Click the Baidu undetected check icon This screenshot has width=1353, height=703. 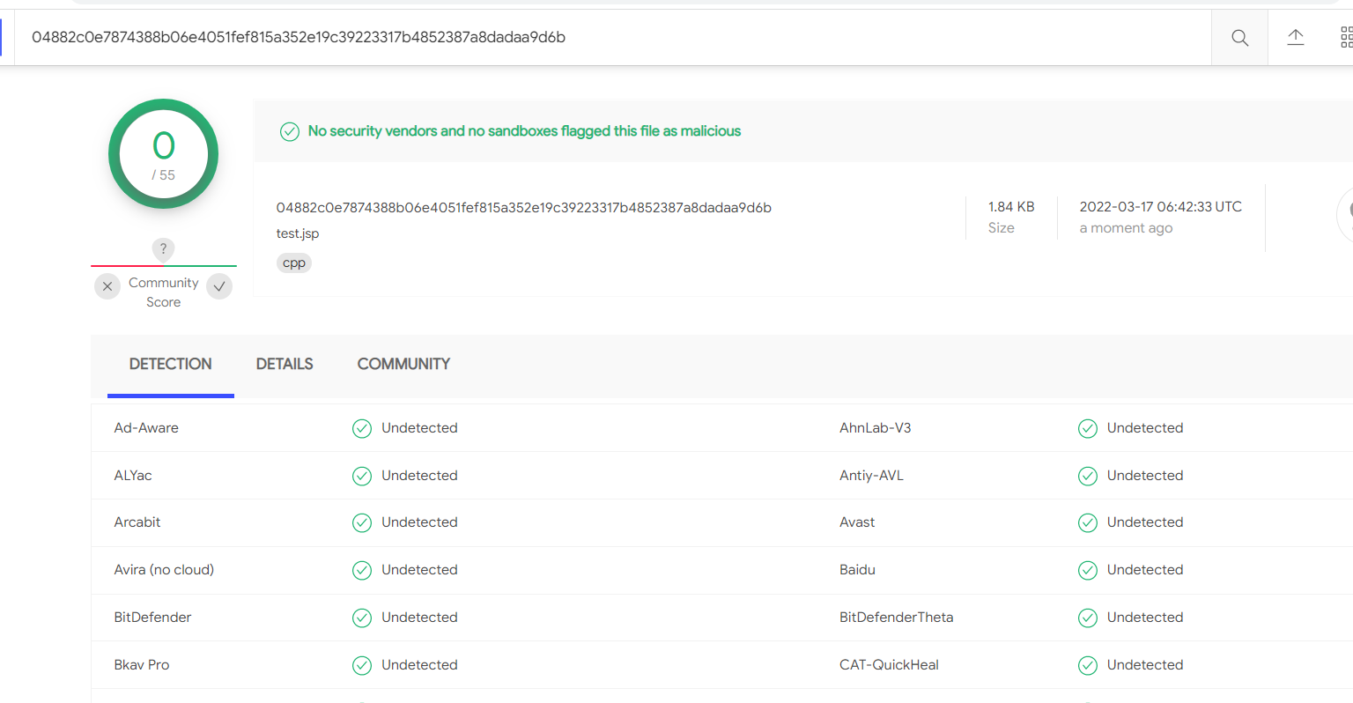point(1088,571)
